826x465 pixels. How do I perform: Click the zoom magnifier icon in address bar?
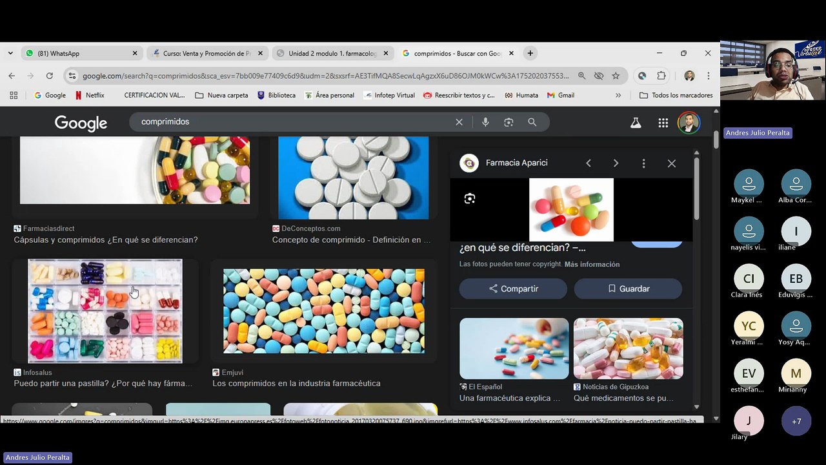[x=581, y=76]
